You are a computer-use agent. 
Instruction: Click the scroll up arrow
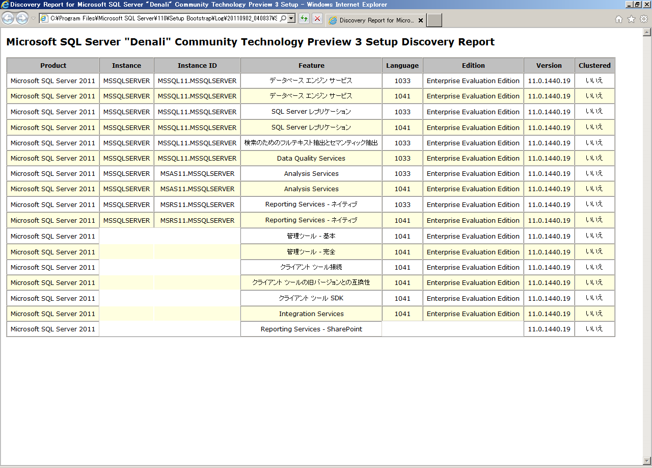(x=647, y=32)
